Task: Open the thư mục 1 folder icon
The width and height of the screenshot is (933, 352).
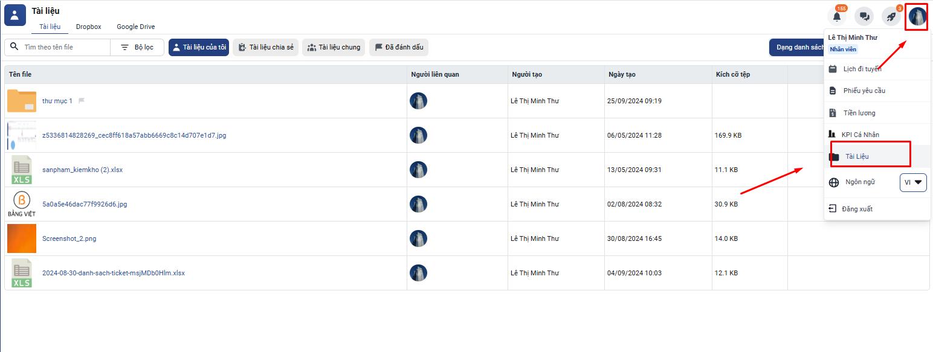Action: click(22, 101)
